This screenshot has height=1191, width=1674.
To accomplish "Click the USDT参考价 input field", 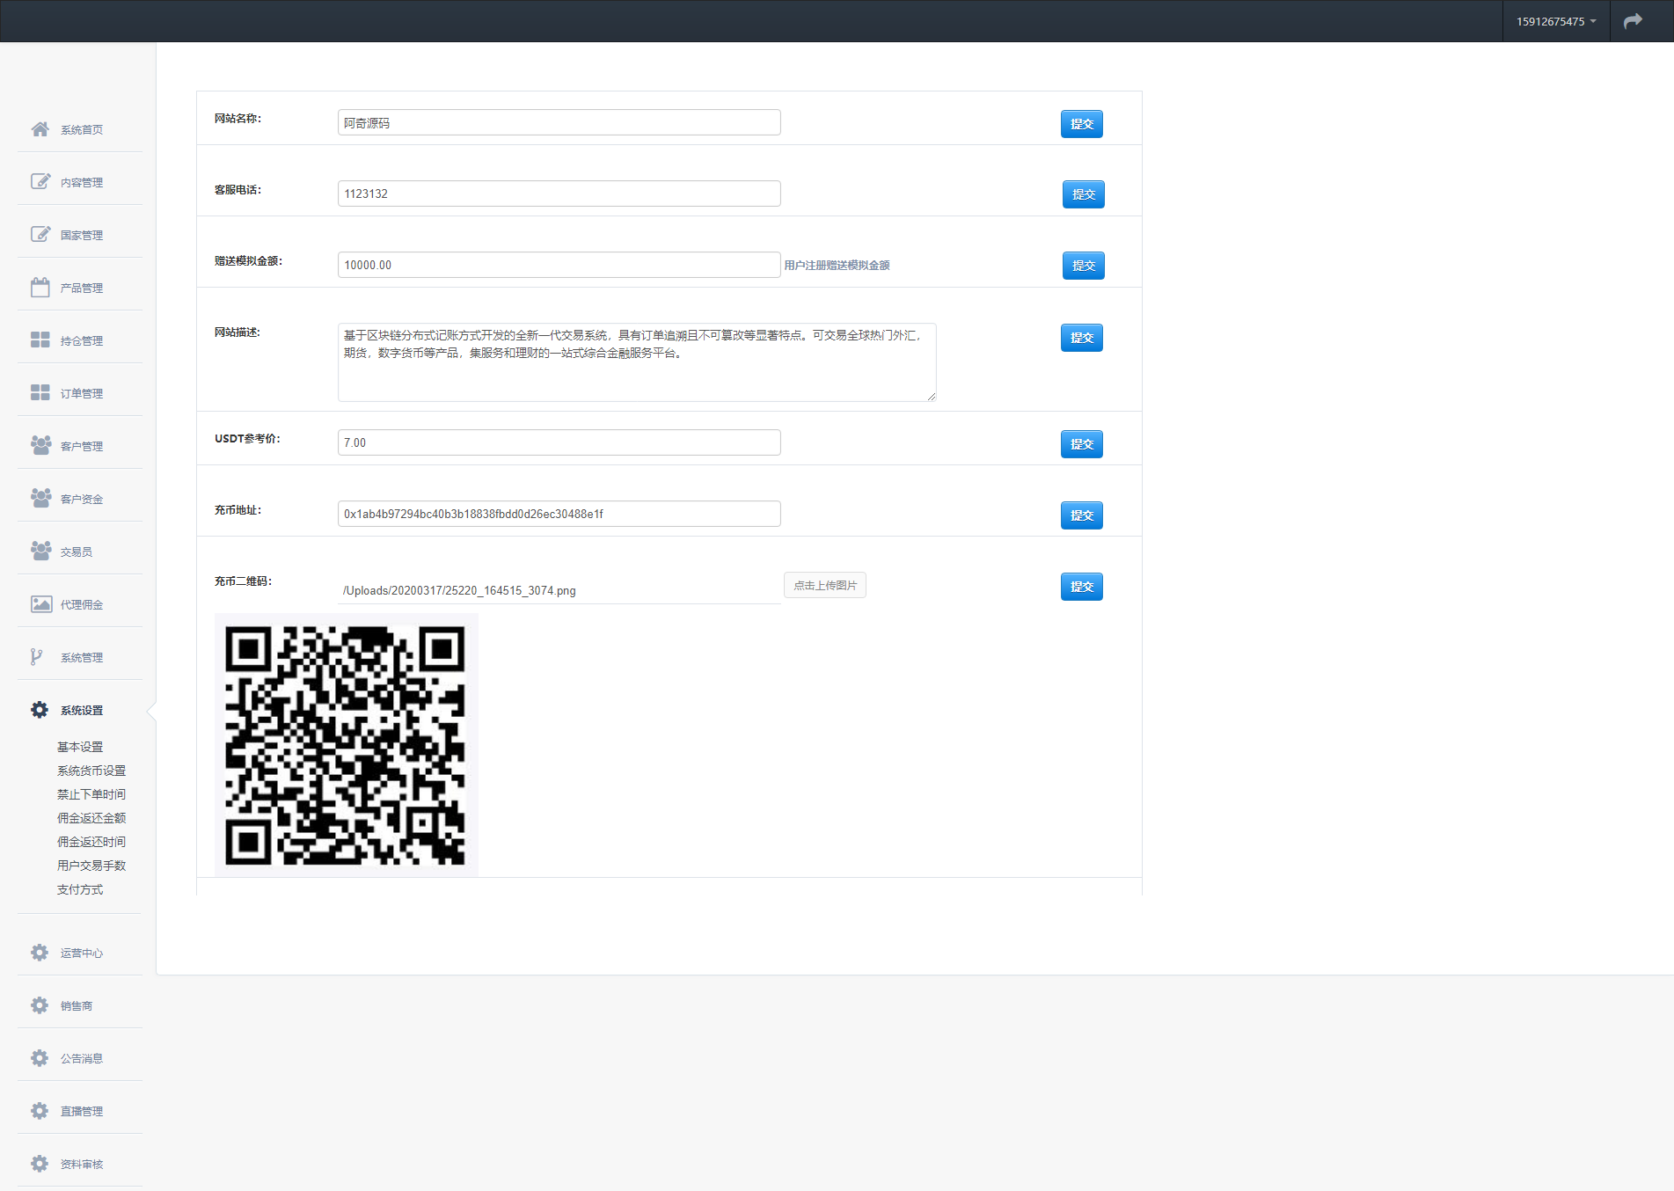I will pos(559,442).
